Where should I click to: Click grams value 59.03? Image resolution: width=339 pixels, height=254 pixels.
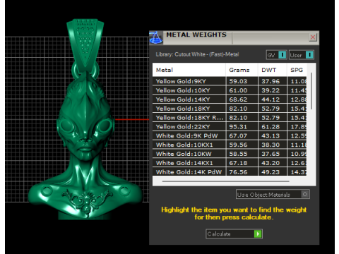[238, 81]
